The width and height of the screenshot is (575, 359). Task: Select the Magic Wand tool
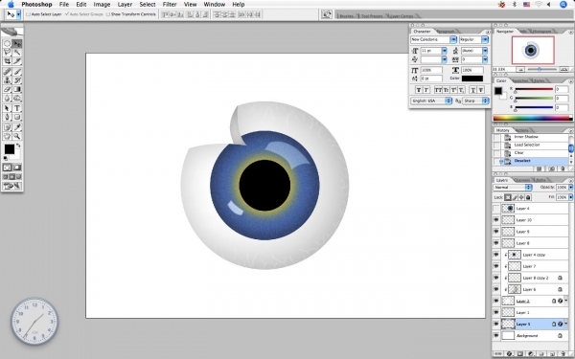17,53
